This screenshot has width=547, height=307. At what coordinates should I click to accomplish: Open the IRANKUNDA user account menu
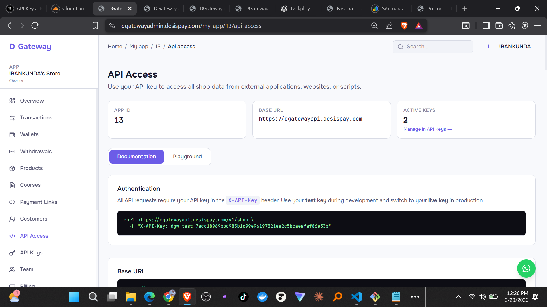pyautogui.click(x=515, y=46)
